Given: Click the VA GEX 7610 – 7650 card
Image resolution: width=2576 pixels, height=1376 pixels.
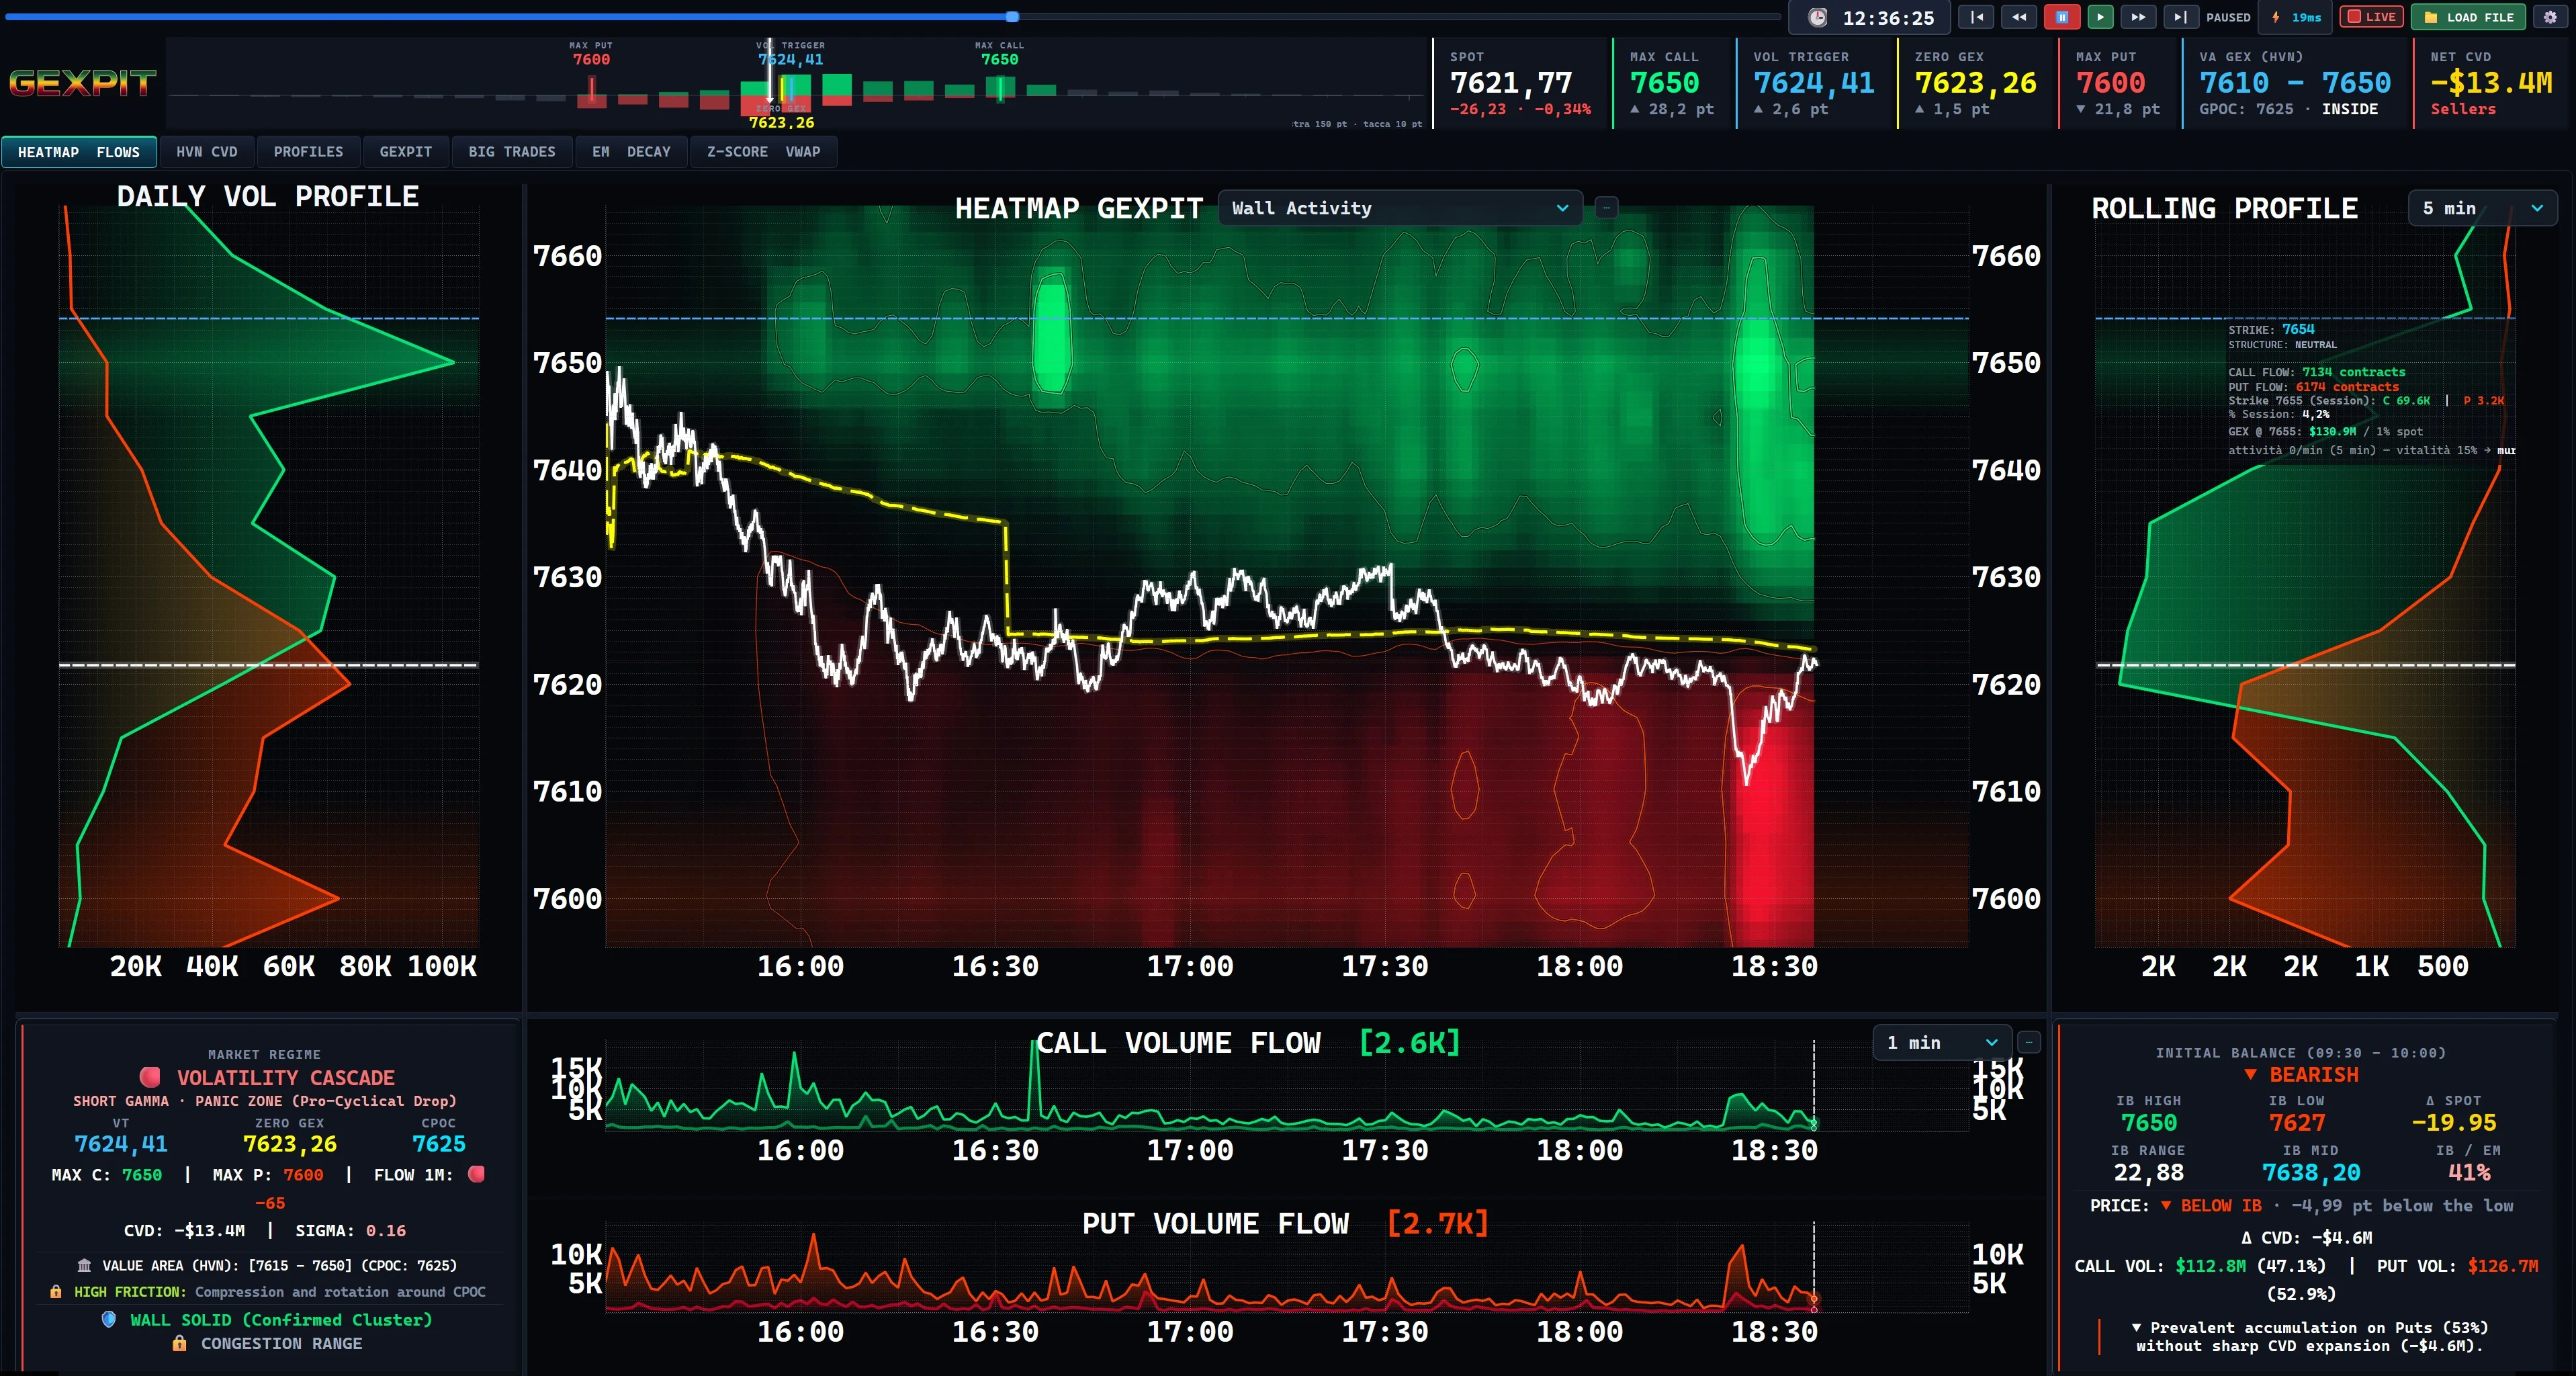Looking at the screenshot, I should (2295, 83).
